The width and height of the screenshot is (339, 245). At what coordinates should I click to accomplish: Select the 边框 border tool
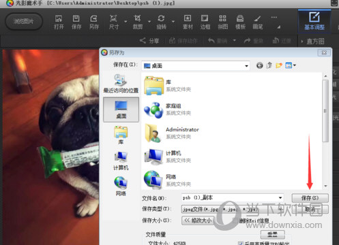205,22
